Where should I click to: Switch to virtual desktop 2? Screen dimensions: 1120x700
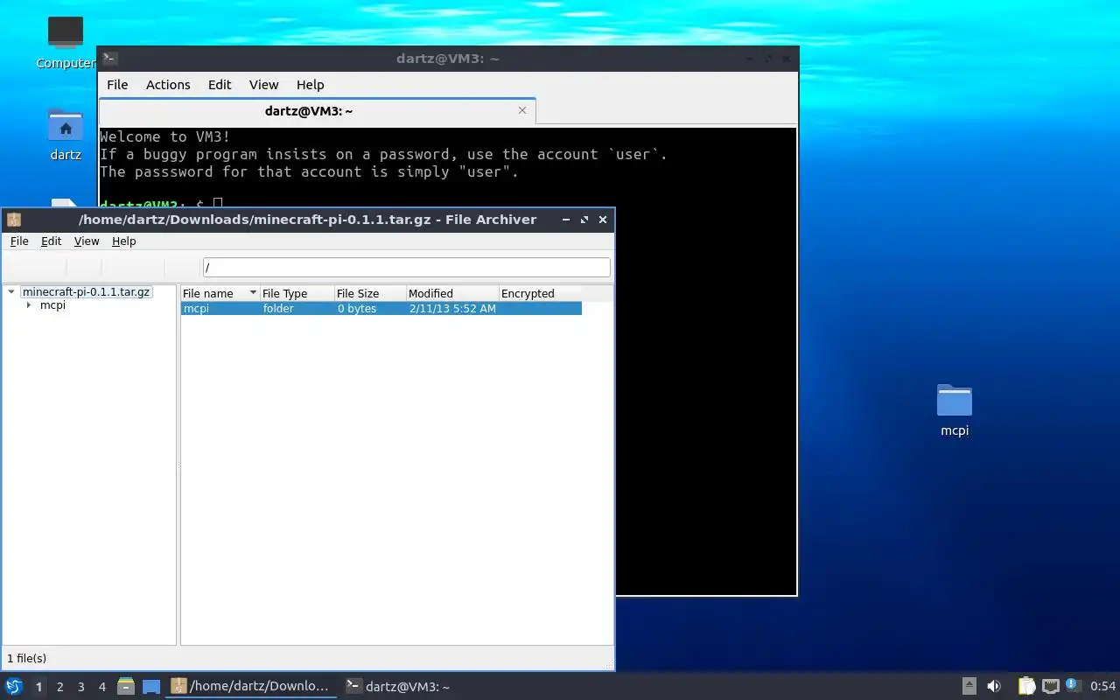(59, 687)
